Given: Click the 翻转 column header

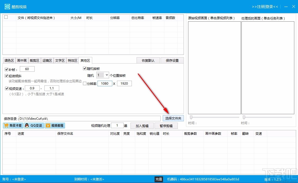Looking at the screenshot, I should (x=247, y=133).
